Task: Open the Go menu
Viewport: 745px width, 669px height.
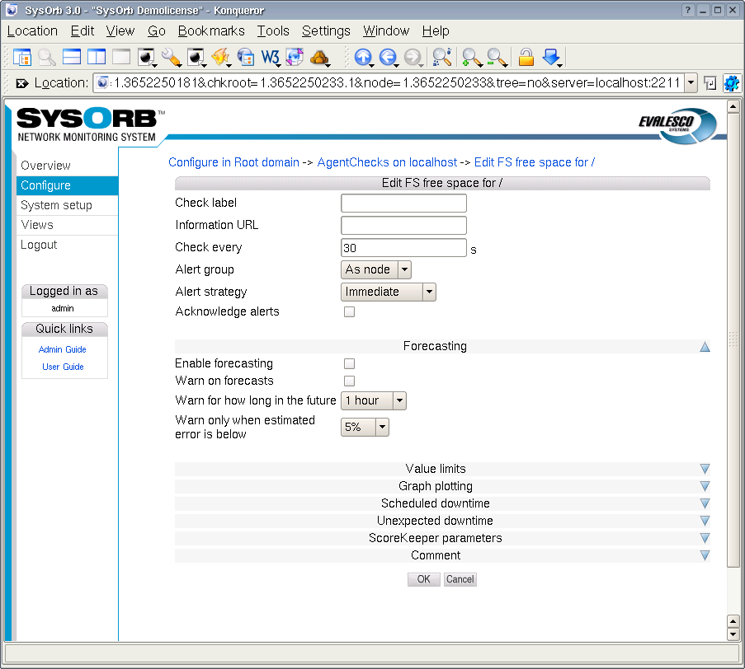Action: point(156,30)
